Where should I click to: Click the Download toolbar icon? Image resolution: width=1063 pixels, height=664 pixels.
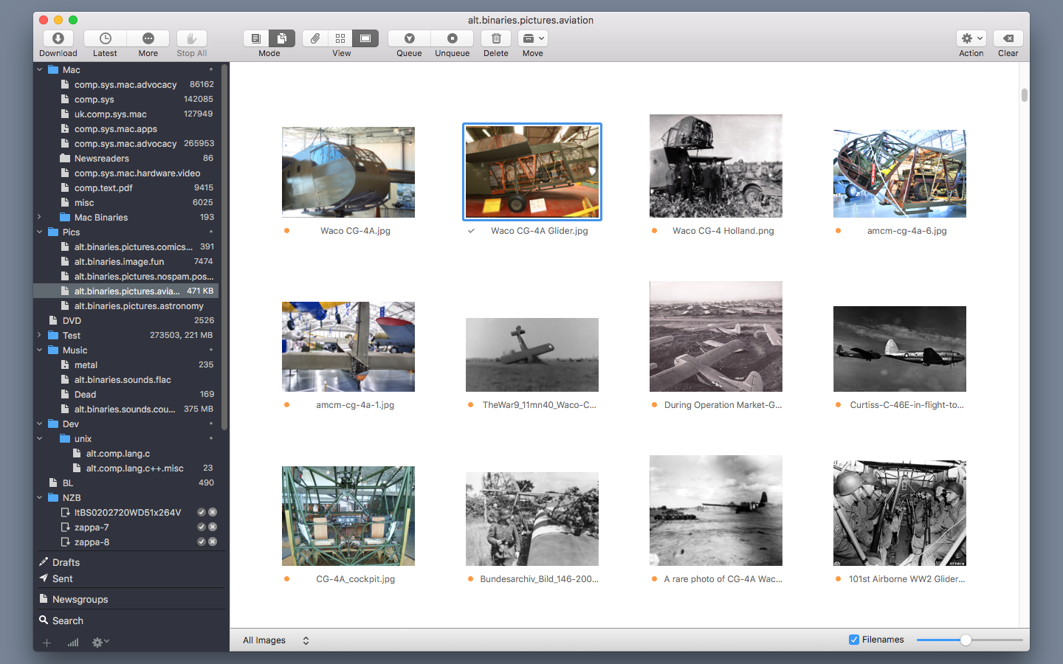click(x=58, y=38)
